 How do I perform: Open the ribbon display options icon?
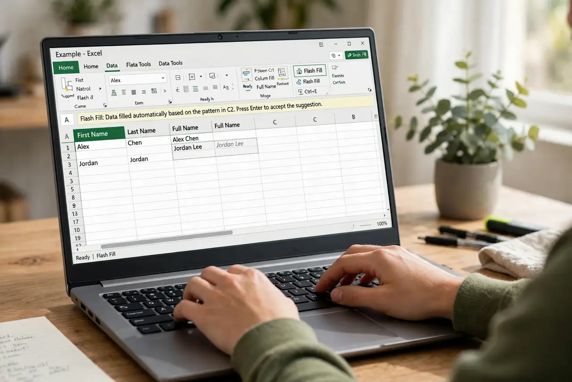(321, 44)
